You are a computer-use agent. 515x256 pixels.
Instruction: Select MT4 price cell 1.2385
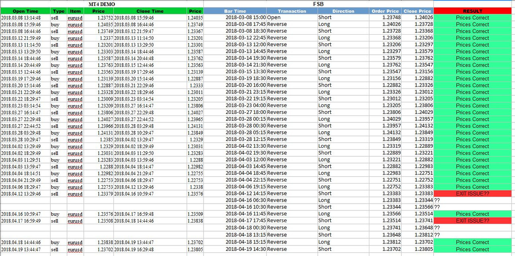click(x=106, y=140)
